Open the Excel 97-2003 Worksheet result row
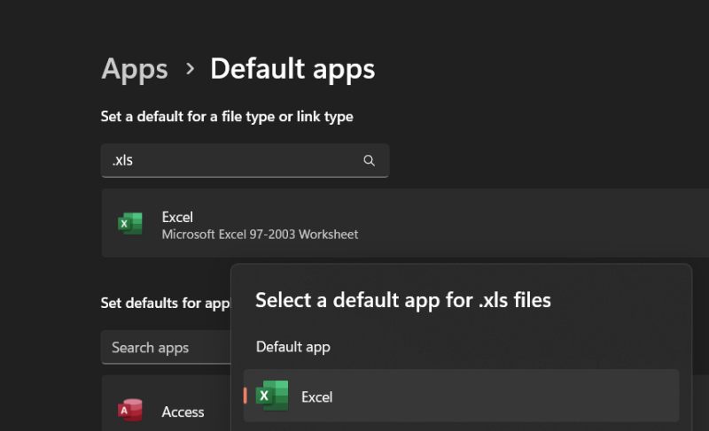The width and height of the screenshot is (709, 431). click(405, 223)
